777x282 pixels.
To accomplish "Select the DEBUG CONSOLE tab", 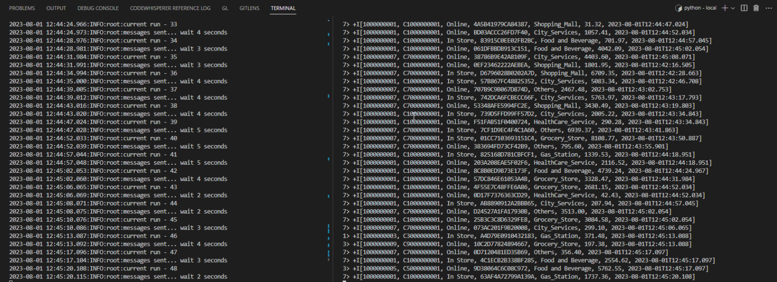I will tap(98, 8).
